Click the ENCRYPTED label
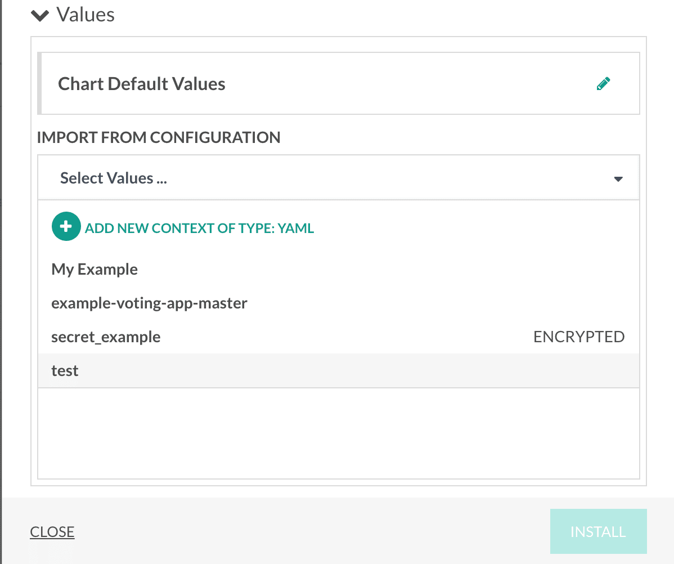Image resolution: width=674 pixels, height=564 pixels. click(x=579, y=337)
